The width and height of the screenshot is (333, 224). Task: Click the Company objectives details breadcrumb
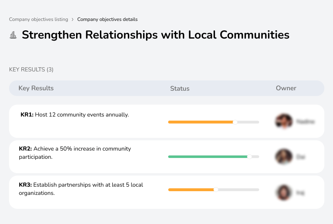(107, 19)
